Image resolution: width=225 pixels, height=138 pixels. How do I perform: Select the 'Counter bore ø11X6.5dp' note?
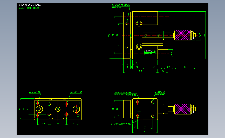point(125,95)
